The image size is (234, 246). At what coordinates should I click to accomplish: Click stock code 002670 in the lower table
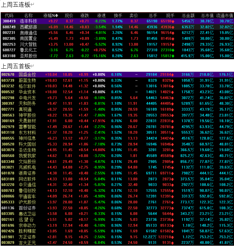click(8, 74)
